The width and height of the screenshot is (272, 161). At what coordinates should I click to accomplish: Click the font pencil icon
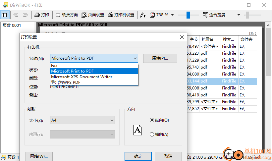tap(143, 15)
